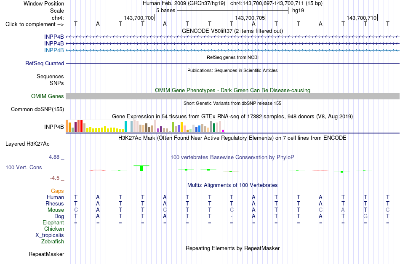Click 'Repeating Elements by RepeatMasker' title
The width and height of the screenshot is (400, 264).
(x=232, y=248)
